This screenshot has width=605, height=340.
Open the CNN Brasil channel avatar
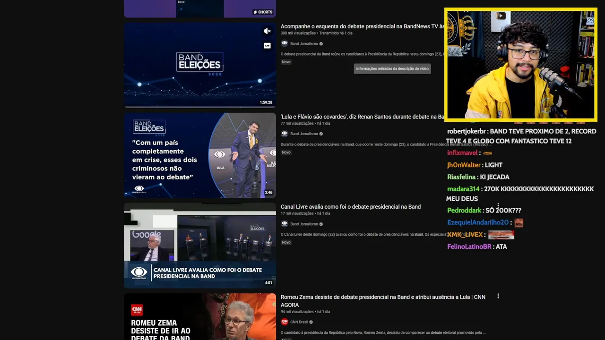point(285,322)
